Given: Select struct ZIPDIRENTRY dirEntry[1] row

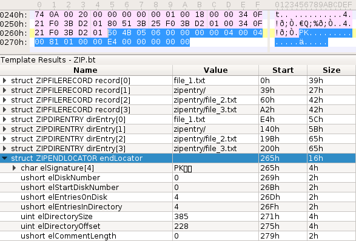Looking at the screenshot, I should tap(178, 129).
